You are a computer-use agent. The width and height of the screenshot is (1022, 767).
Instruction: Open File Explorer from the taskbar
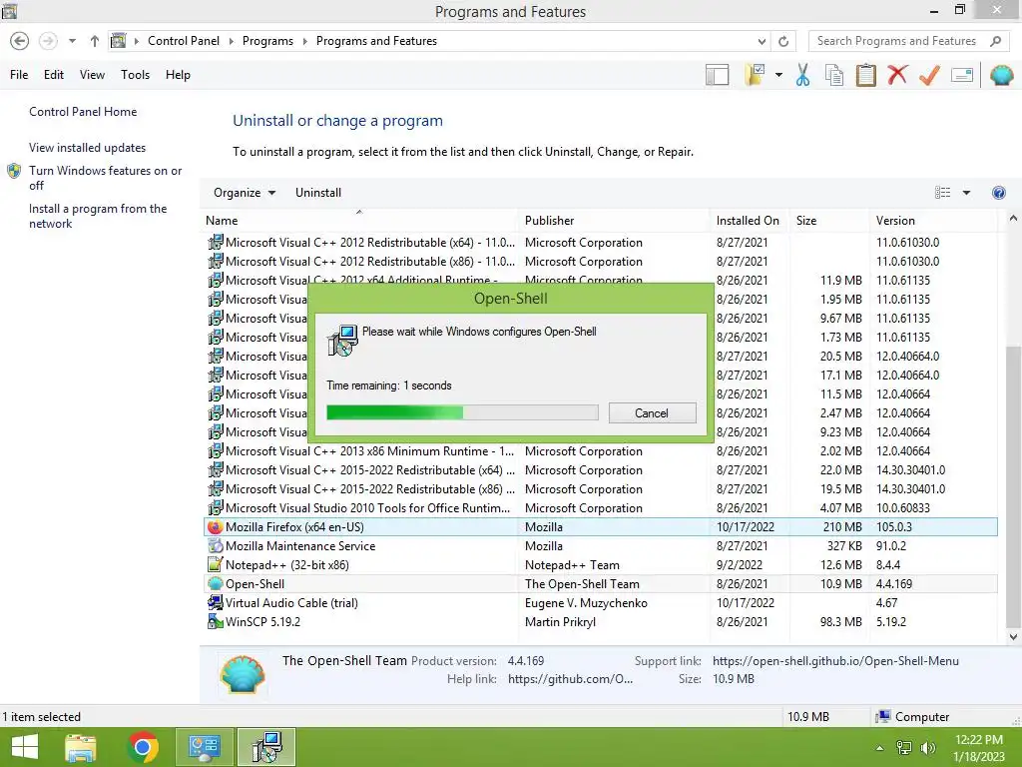pyautogui.click(x=81, y=747)
